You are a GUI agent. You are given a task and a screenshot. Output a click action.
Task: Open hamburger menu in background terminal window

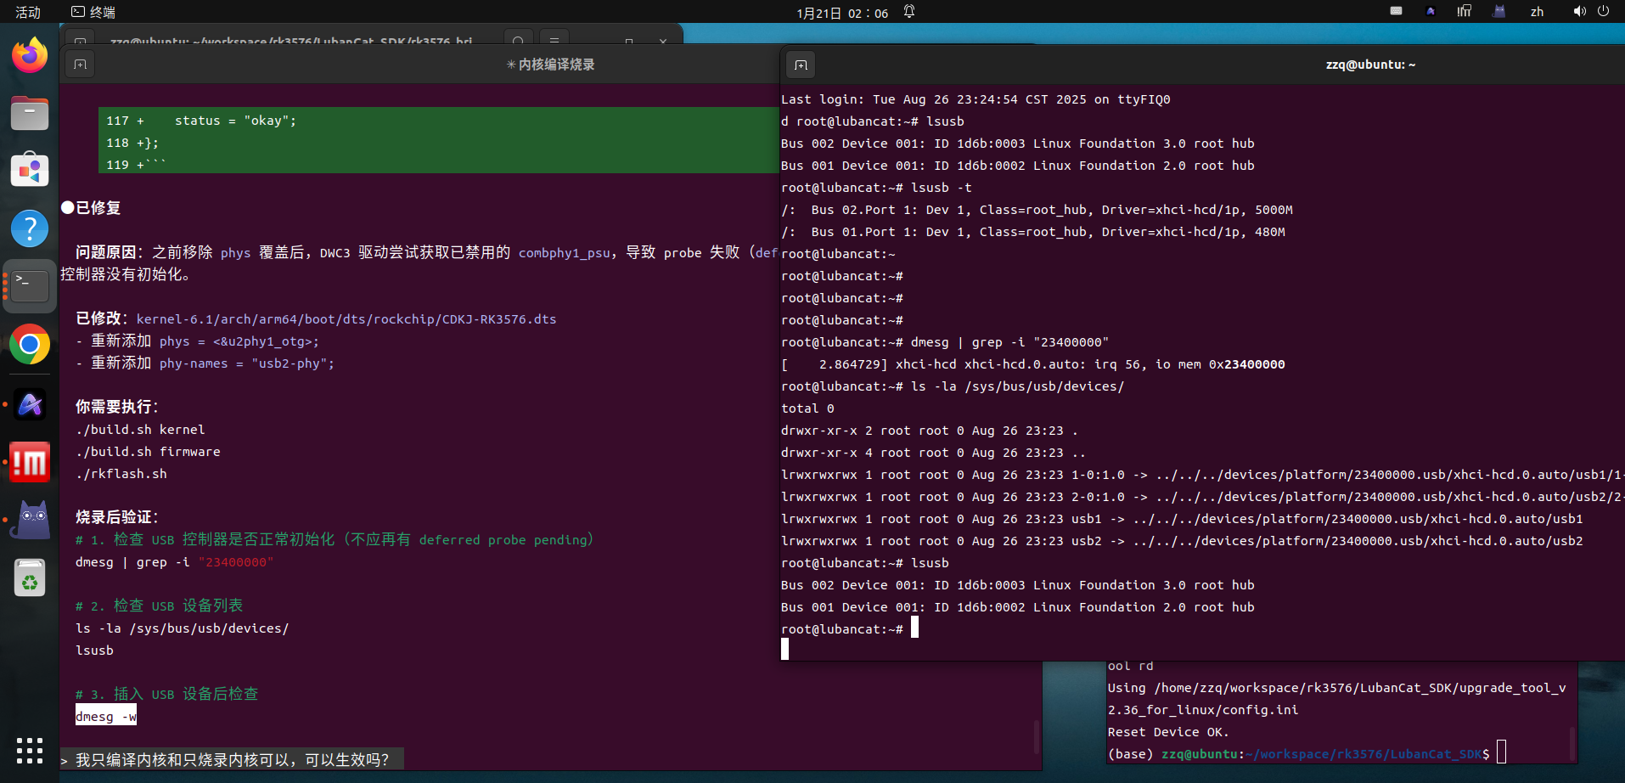pos(554,41)
